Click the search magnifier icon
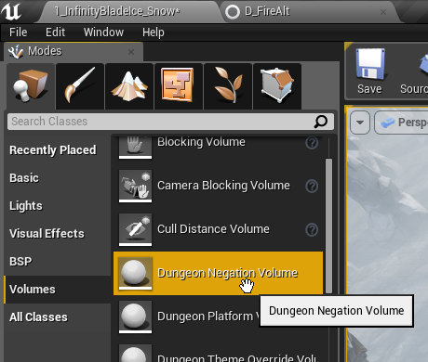Viewport: 428px width, 362px height. click(x=321, y=122)
